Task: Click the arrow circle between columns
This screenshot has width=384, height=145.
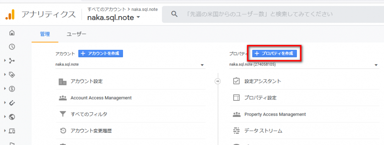Action: point(218,81)
